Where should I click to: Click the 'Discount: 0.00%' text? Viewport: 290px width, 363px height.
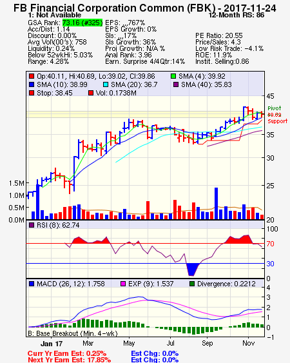pos(52,35)
